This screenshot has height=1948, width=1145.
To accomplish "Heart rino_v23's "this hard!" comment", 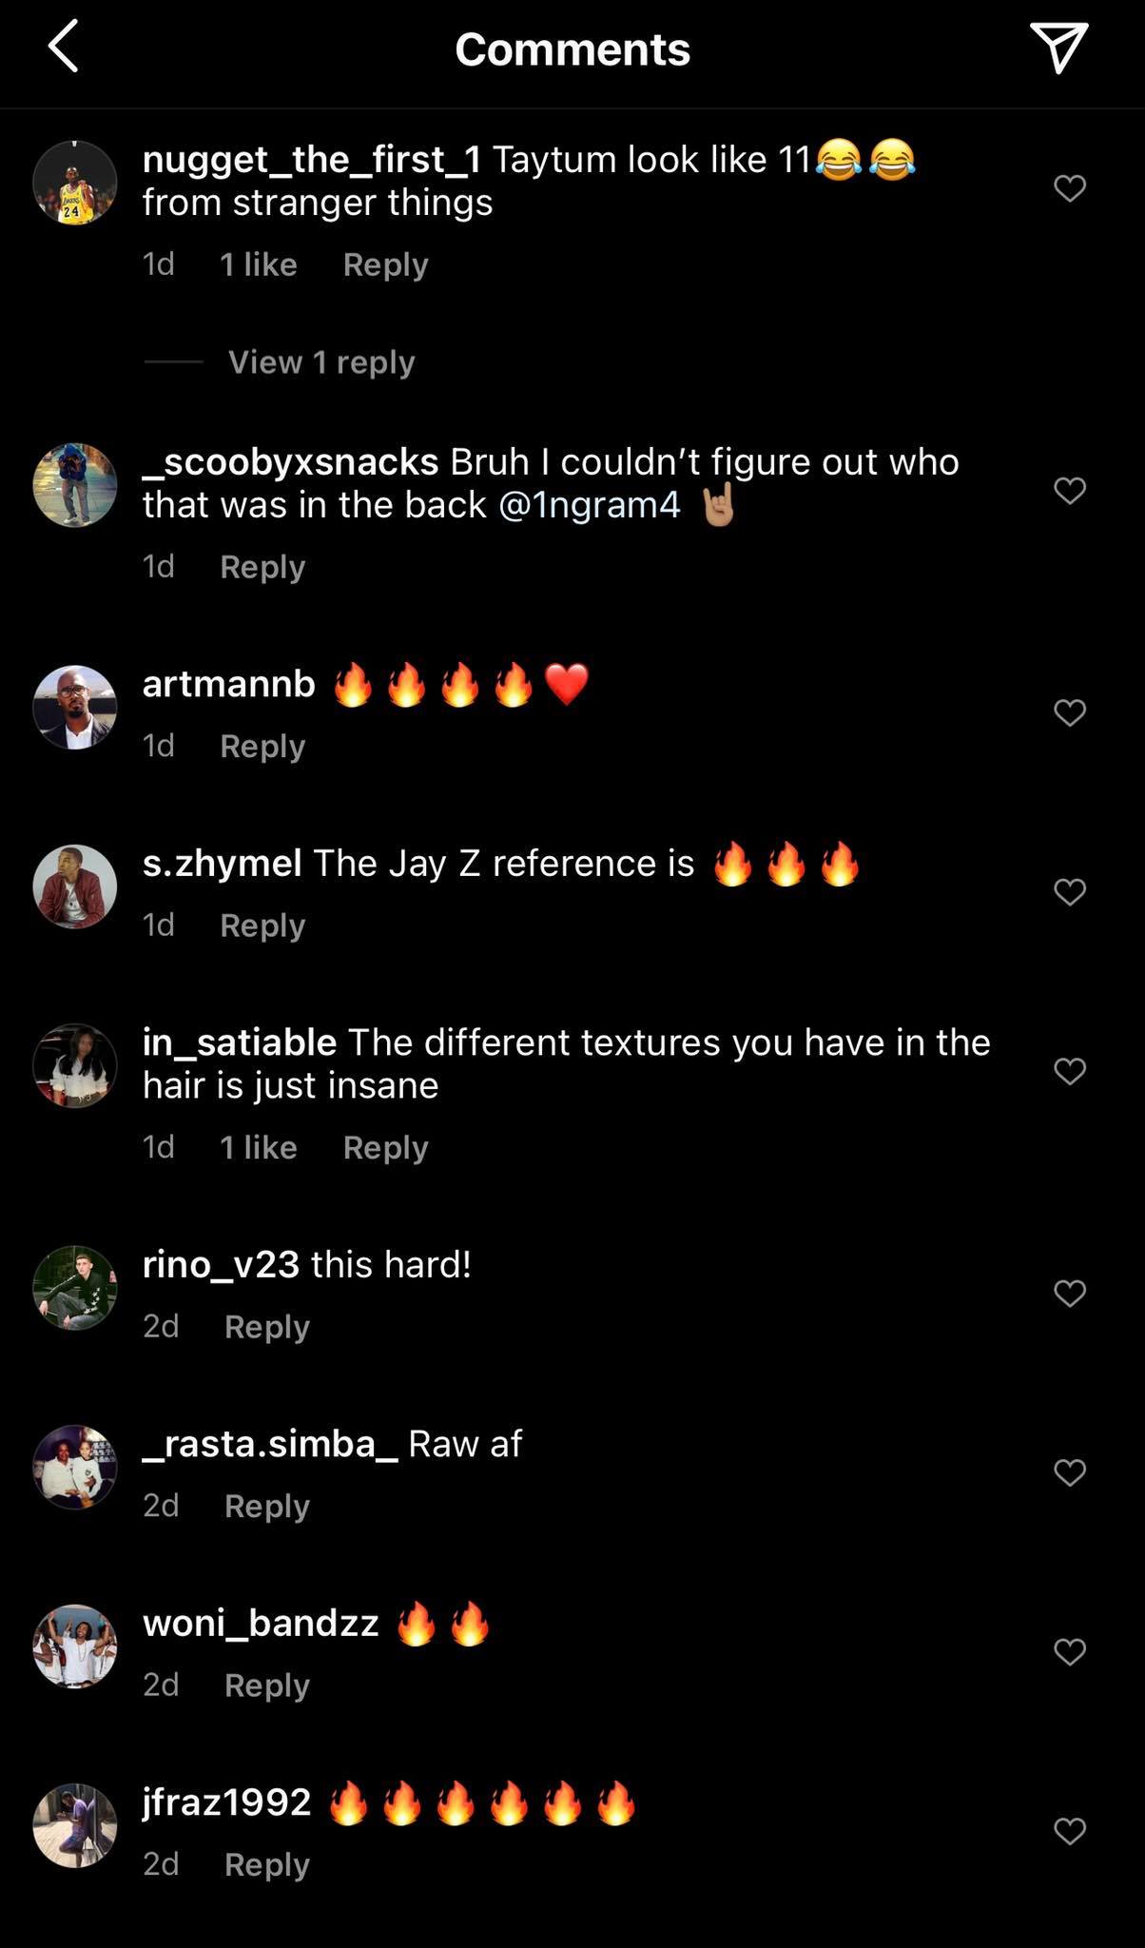I will pyautogui.click(x=1070, y=1294).
